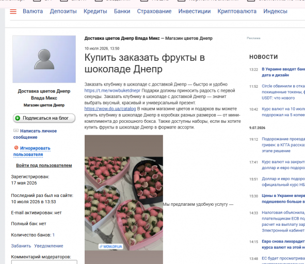305x264 pixels.
Task: Open the wow.dp.ua/catalog link
Action: click(110, 109)
